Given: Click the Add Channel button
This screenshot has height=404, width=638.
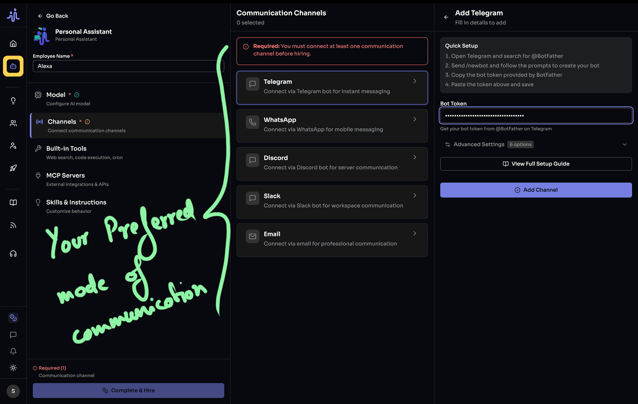Looking at the screenshot, I should point(536,190).
